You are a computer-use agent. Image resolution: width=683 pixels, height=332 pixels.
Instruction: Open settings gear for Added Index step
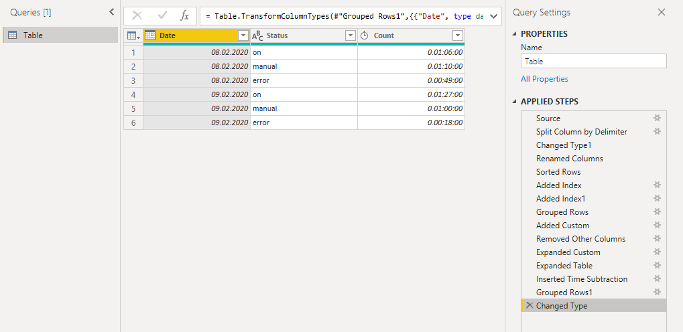[658, 185]
